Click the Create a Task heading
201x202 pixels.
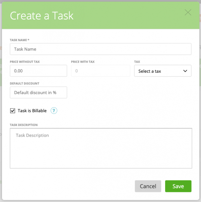pyautogui.click(x=42, y=16)
